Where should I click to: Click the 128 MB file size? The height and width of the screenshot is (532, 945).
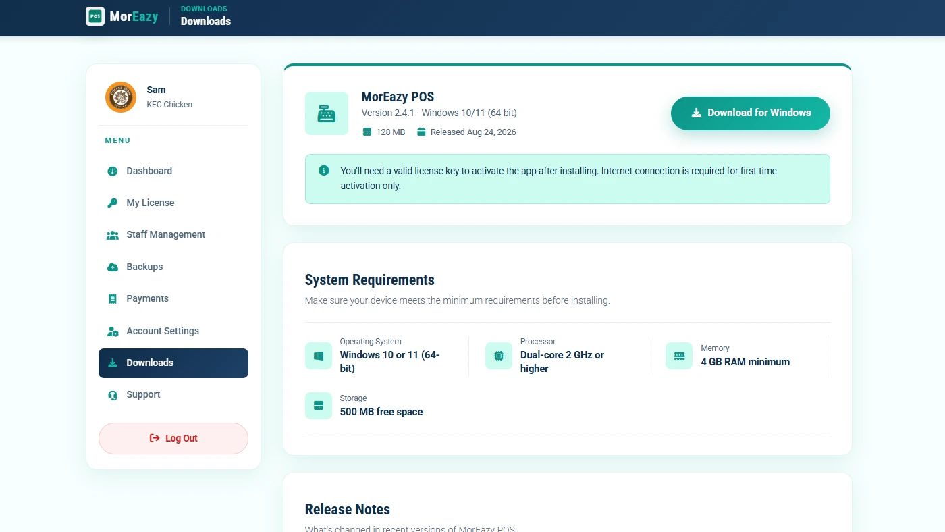391,132
